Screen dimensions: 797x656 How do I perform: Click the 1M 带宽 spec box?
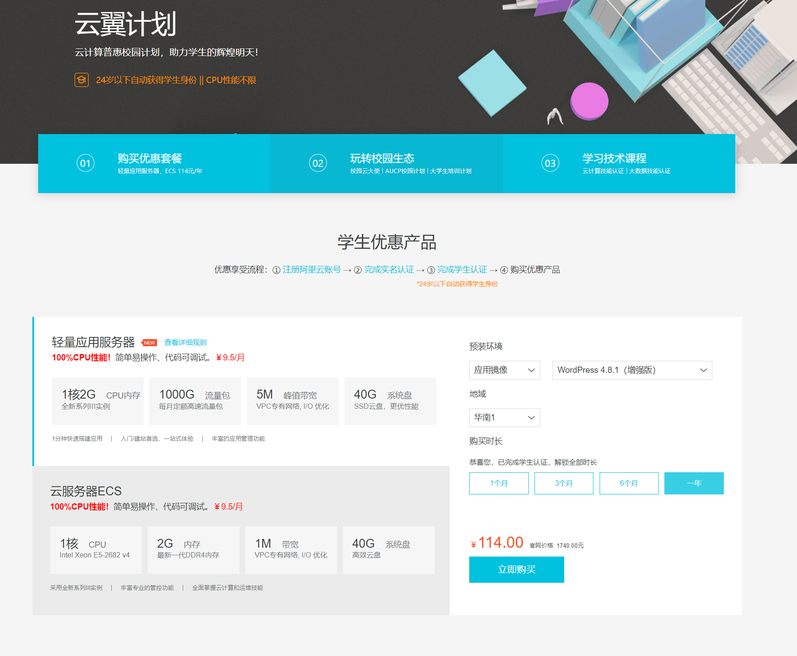pos(291,550)
